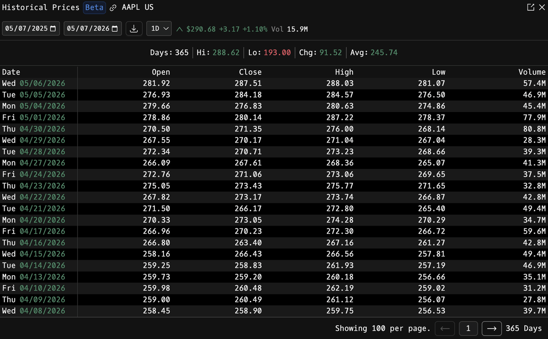Image resolution: width=548 pixels, height=339 pixels.
Task: Sort by the Open column header
Action: [161, 72]
